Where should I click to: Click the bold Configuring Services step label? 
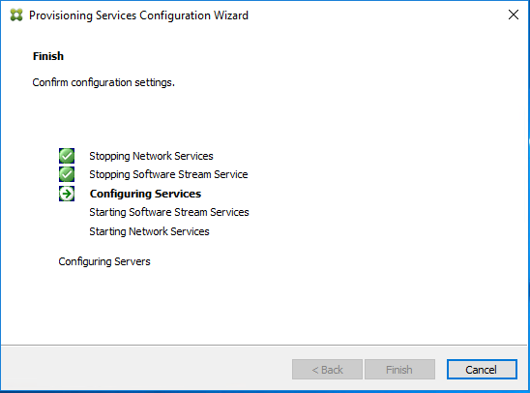[145, 194]
